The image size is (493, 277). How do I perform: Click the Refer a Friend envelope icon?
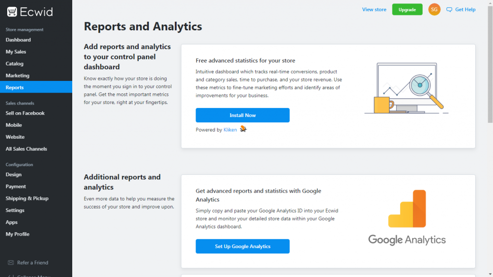point(11,263)
